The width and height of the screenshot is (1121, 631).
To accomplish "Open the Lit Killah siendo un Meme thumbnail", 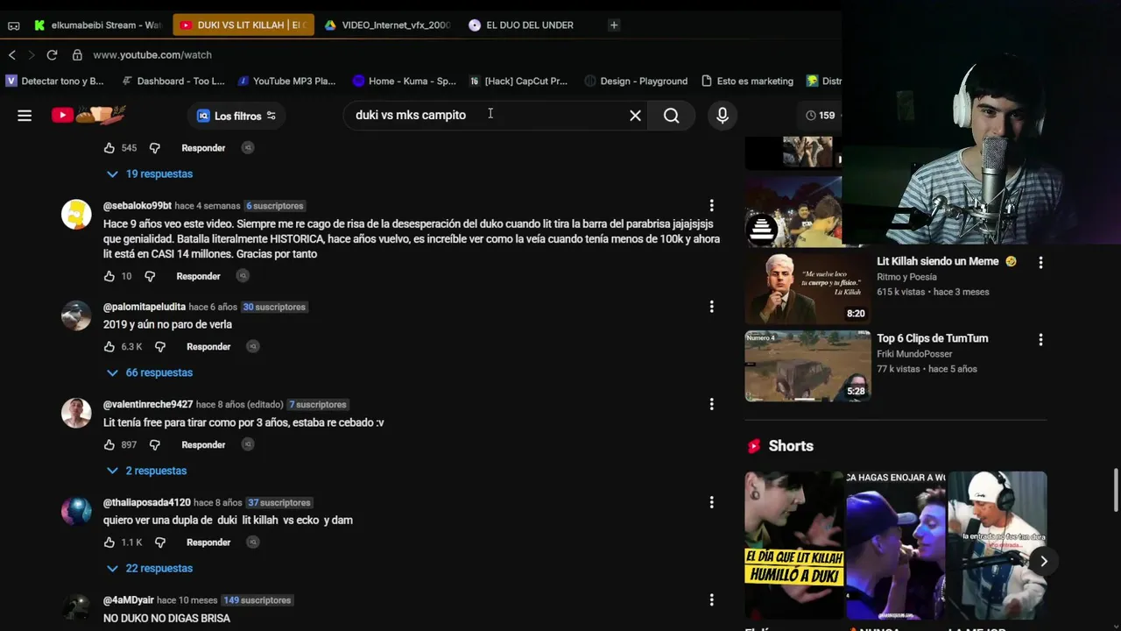I will tap(807, 288).
